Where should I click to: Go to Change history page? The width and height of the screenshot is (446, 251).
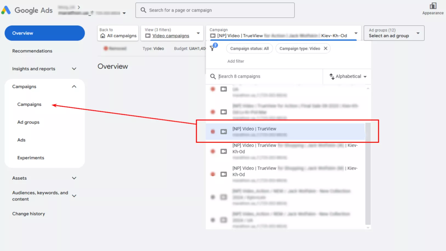click(29, 214)
